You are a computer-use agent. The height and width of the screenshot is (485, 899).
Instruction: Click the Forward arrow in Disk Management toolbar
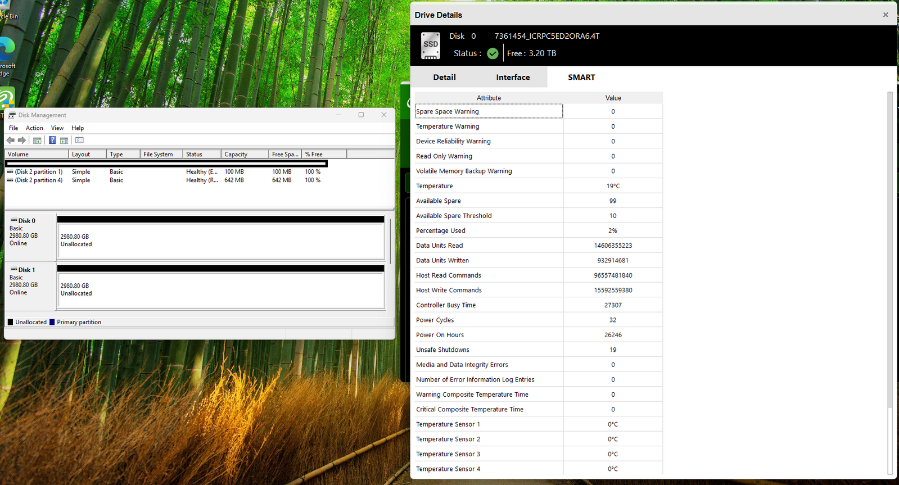tap(22, 140)
